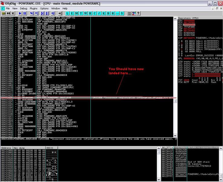Show Windows list with W button
This screenshot has width=223, height=182.
86,13
